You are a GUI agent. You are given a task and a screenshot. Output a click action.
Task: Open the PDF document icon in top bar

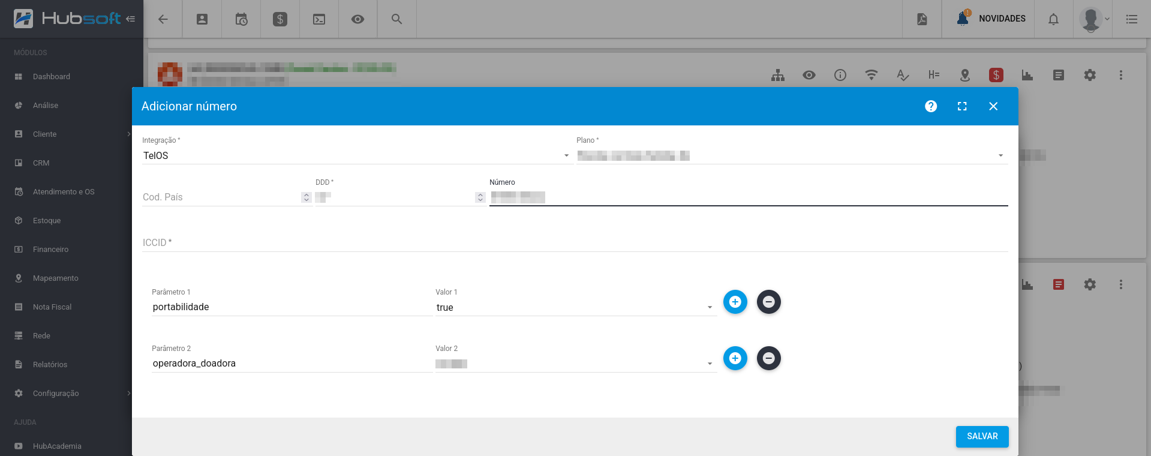click(922, 19)
